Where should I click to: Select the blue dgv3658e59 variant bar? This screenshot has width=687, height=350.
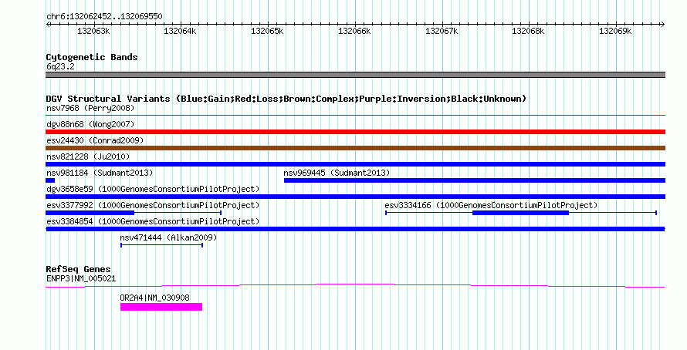[355, 197]
